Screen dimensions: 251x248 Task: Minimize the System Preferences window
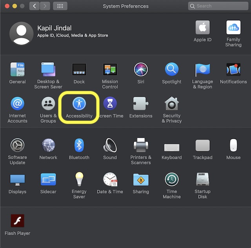[15, 6]
